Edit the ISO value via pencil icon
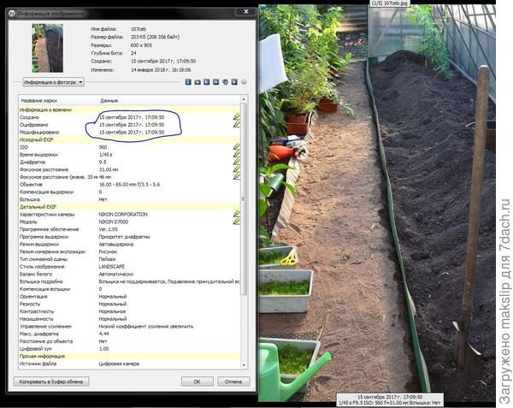 click(x=236, y=146)
